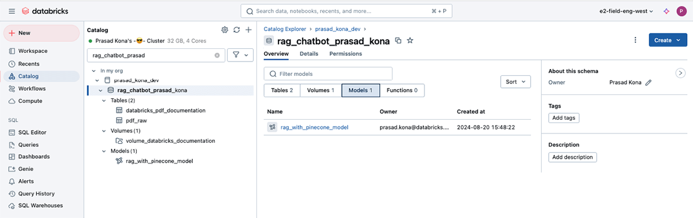Collapse the About this schema side panel

coord(680,73)
